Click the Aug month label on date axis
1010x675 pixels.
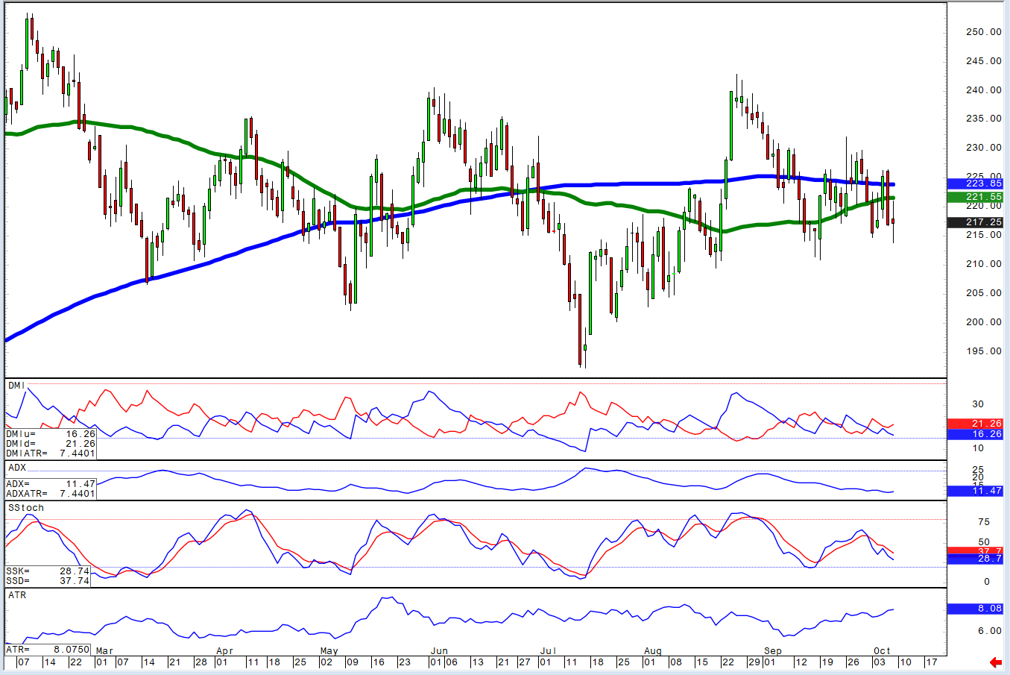click(x=653, y=651)
